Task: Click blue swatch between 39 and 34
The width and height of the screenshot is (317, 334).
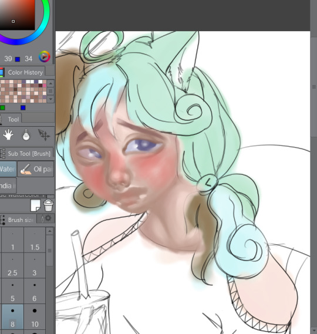Action: click(18, 59)
